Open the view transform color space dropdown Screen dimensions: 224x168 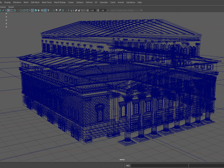pos(126,10)
